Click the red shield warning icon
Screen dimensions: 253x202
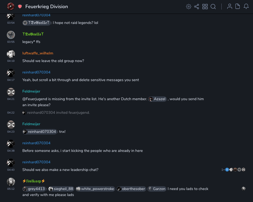pyautogui.click(x=20, y=7)
